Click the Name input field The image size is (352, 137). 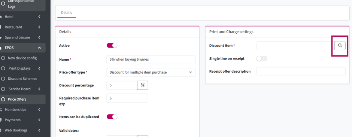click(151, 60)
